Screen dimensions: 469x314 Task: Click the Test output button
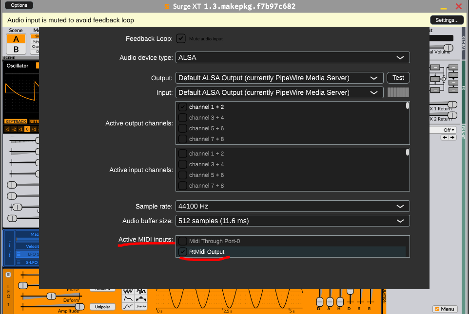398,78
